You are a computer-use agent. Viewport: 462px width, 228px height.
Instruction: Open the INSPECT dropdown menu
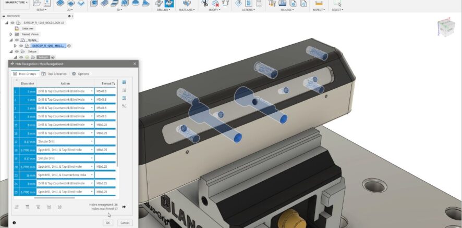319,10
